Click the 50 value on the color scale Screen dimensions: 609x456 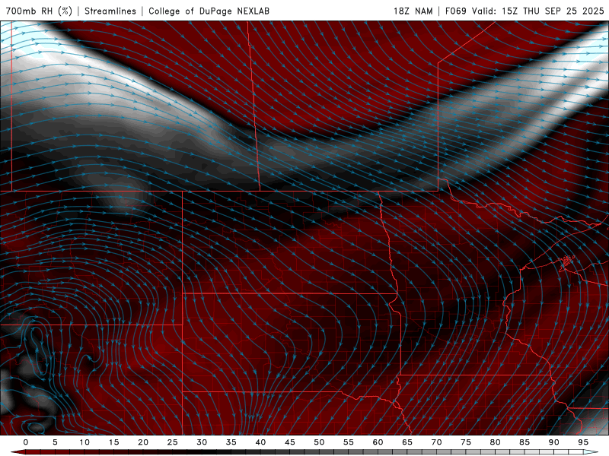(x=319, y=442)
